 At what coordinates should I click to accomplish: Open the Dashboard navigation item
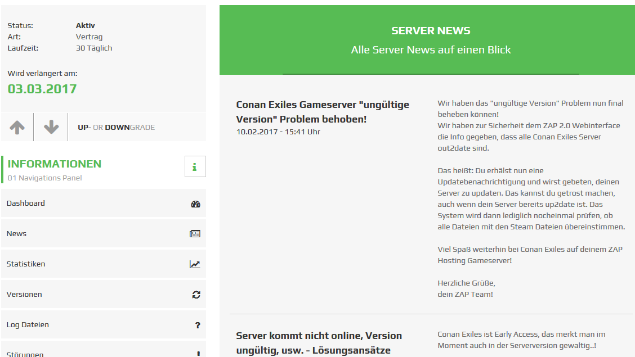point(26,204)
